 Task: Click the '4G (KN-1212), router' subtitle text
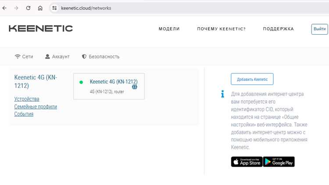tap(107, 92)
